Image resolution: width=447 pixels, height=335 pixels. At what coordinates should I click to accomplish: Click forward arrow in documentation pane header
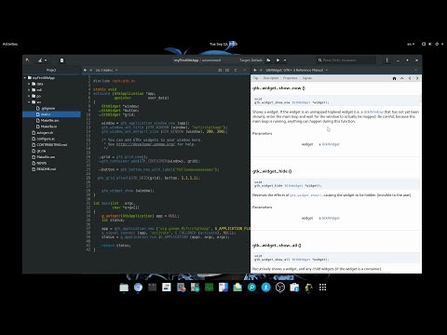[261, 70]
